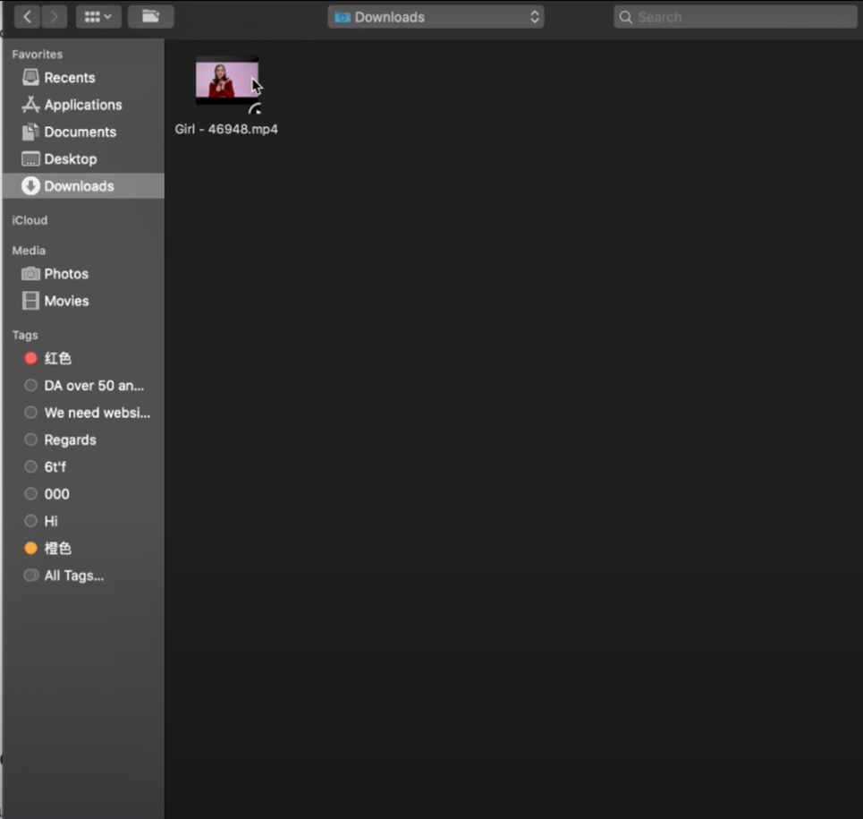Open Photos under Media
This screenshot has width=863, height=819.
[x=83, y=274]
